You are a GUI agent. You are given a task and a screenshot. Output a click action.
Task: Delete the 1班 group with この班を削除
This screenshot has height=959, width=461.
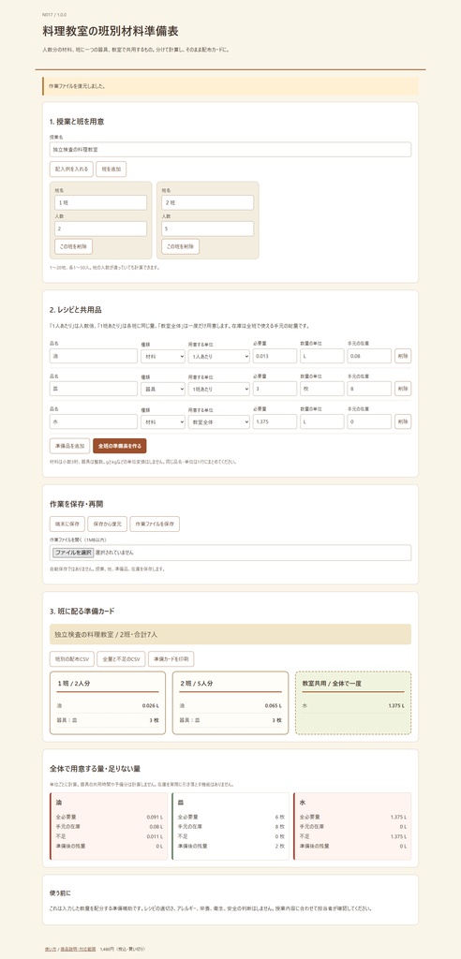pyautogui.click(x=73, y=246)
